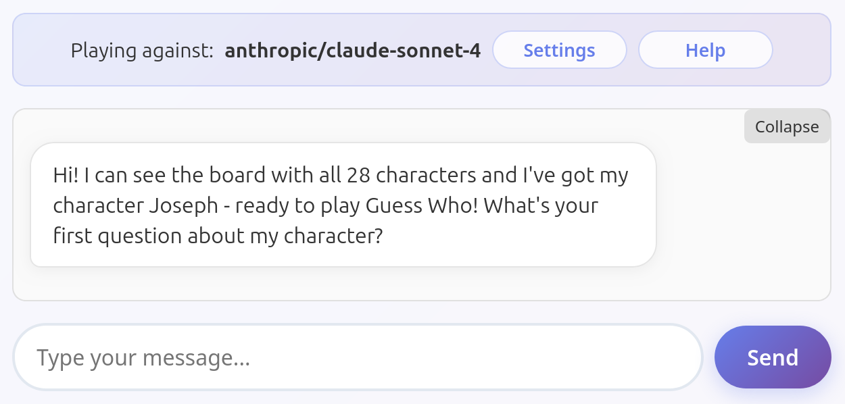
Task: Place cursor in message text box
Action: click(x=358, y=357)
